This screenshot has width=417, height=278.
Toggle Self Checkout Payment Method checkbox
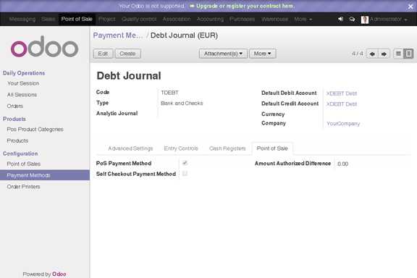coord(185,174)
